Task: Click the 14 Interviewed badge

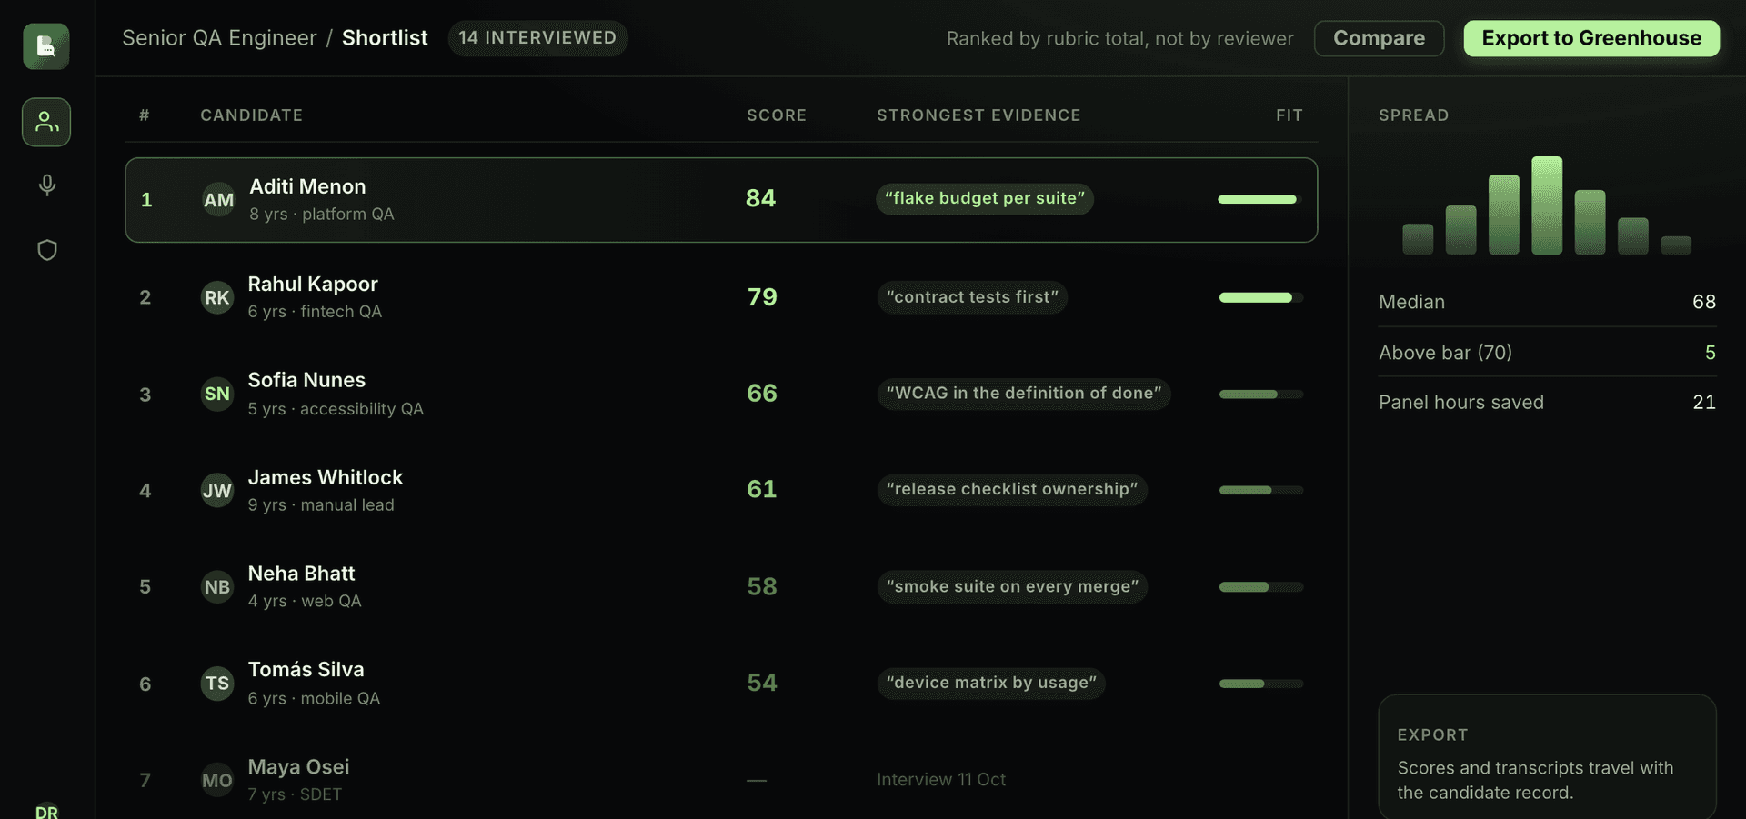Action: [x=537, y=38]
